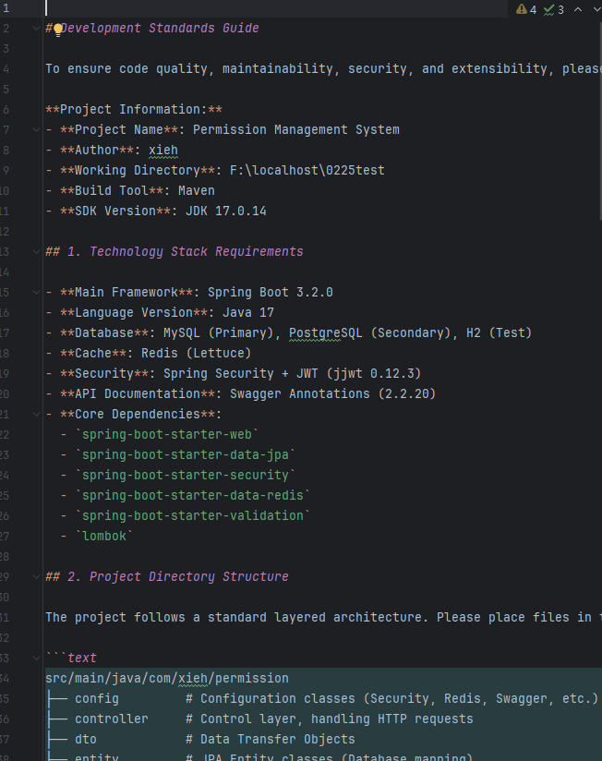
Task: Click the lombok dependency entry
Action: coord(104,537)
